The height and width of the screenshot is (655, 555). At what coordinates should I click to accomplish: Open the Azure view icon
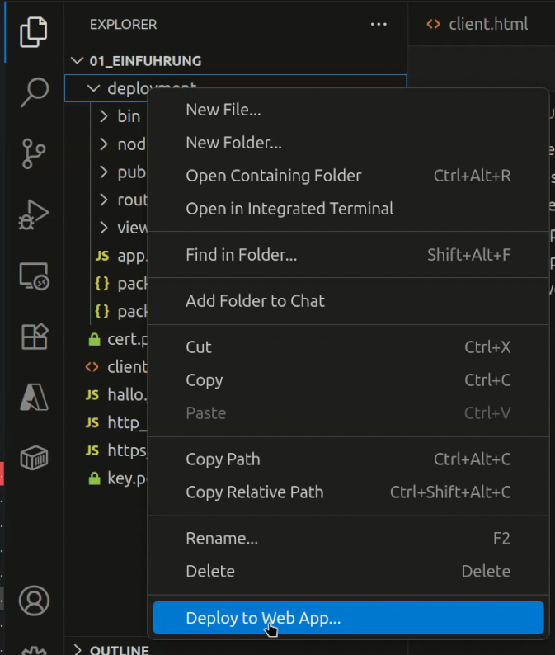tap(34, 398)
